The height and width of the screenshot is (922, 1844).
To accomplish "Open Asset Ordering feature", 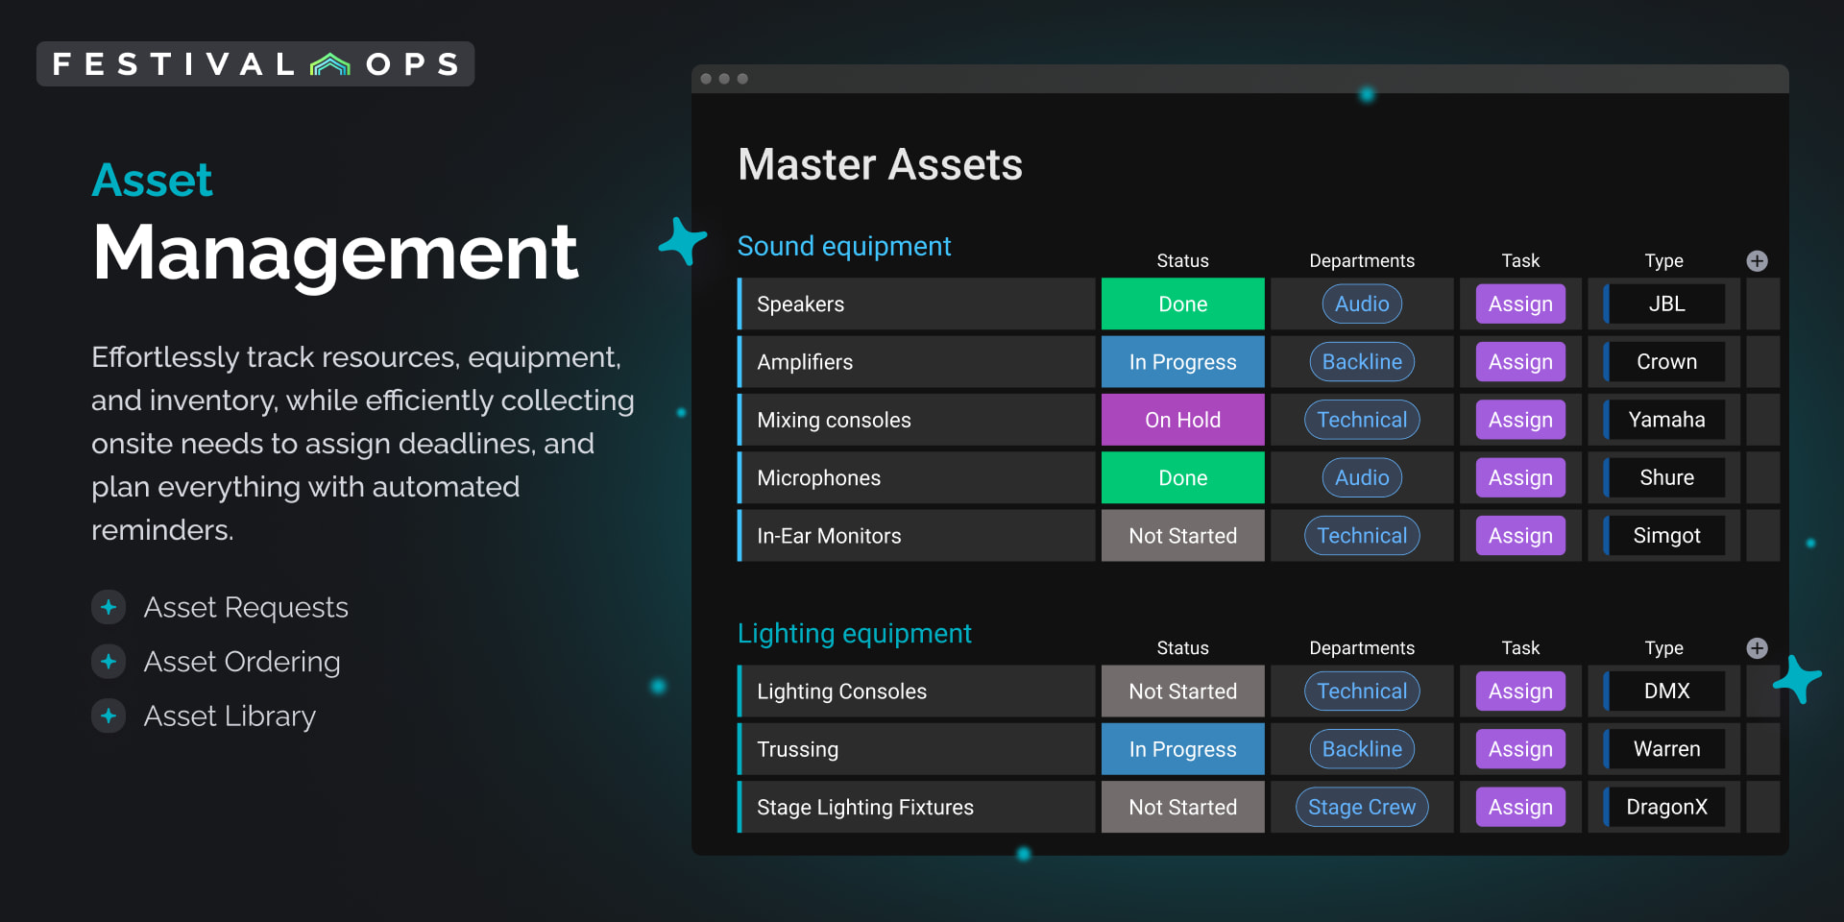I will [242, 662].
